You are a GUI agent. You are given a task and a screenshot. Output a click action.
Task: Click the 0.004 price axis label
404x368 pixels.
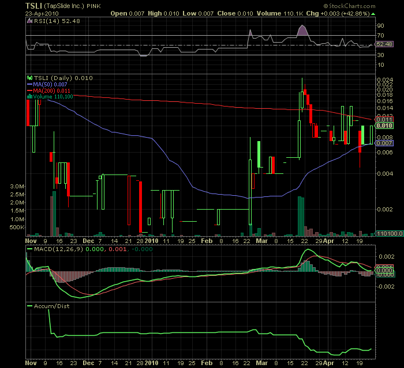pyautogui.click(x=385, y=173)
